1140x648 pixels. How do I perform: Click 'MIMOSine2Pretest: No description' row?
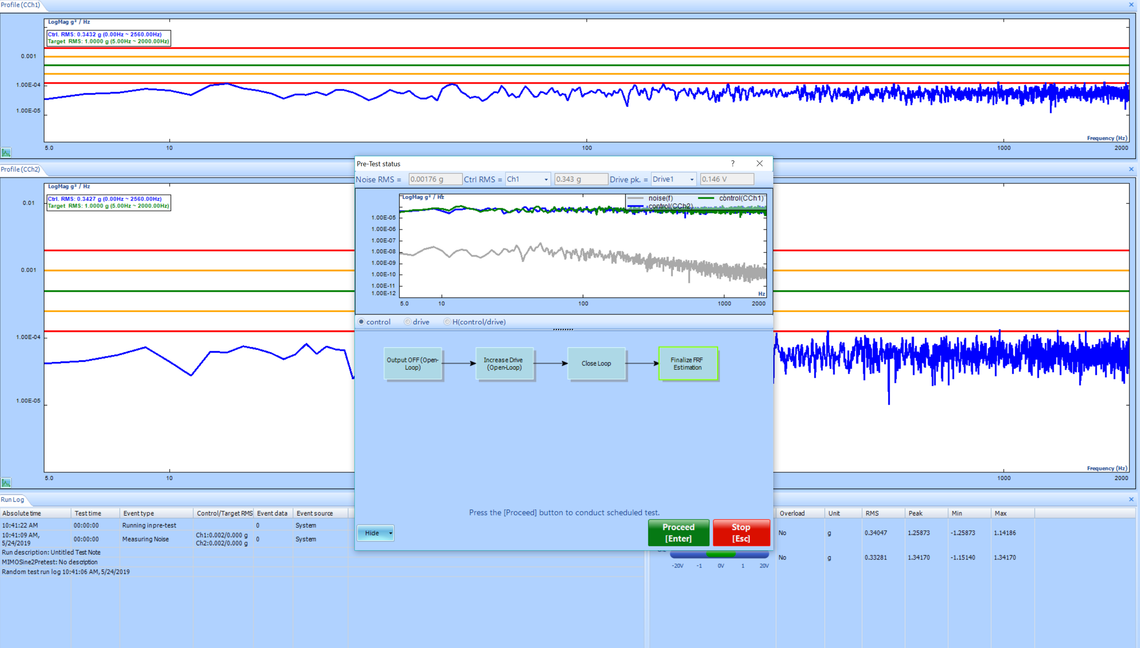point(50,562)
